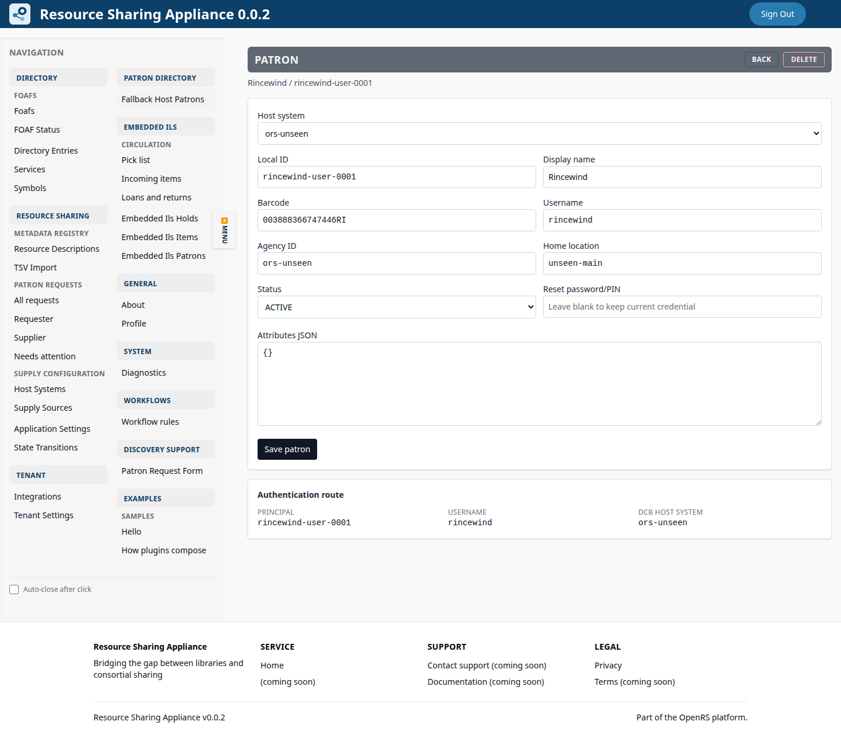Open Tenant Settings
Screen dimensions: 841x742
point(44,515)
